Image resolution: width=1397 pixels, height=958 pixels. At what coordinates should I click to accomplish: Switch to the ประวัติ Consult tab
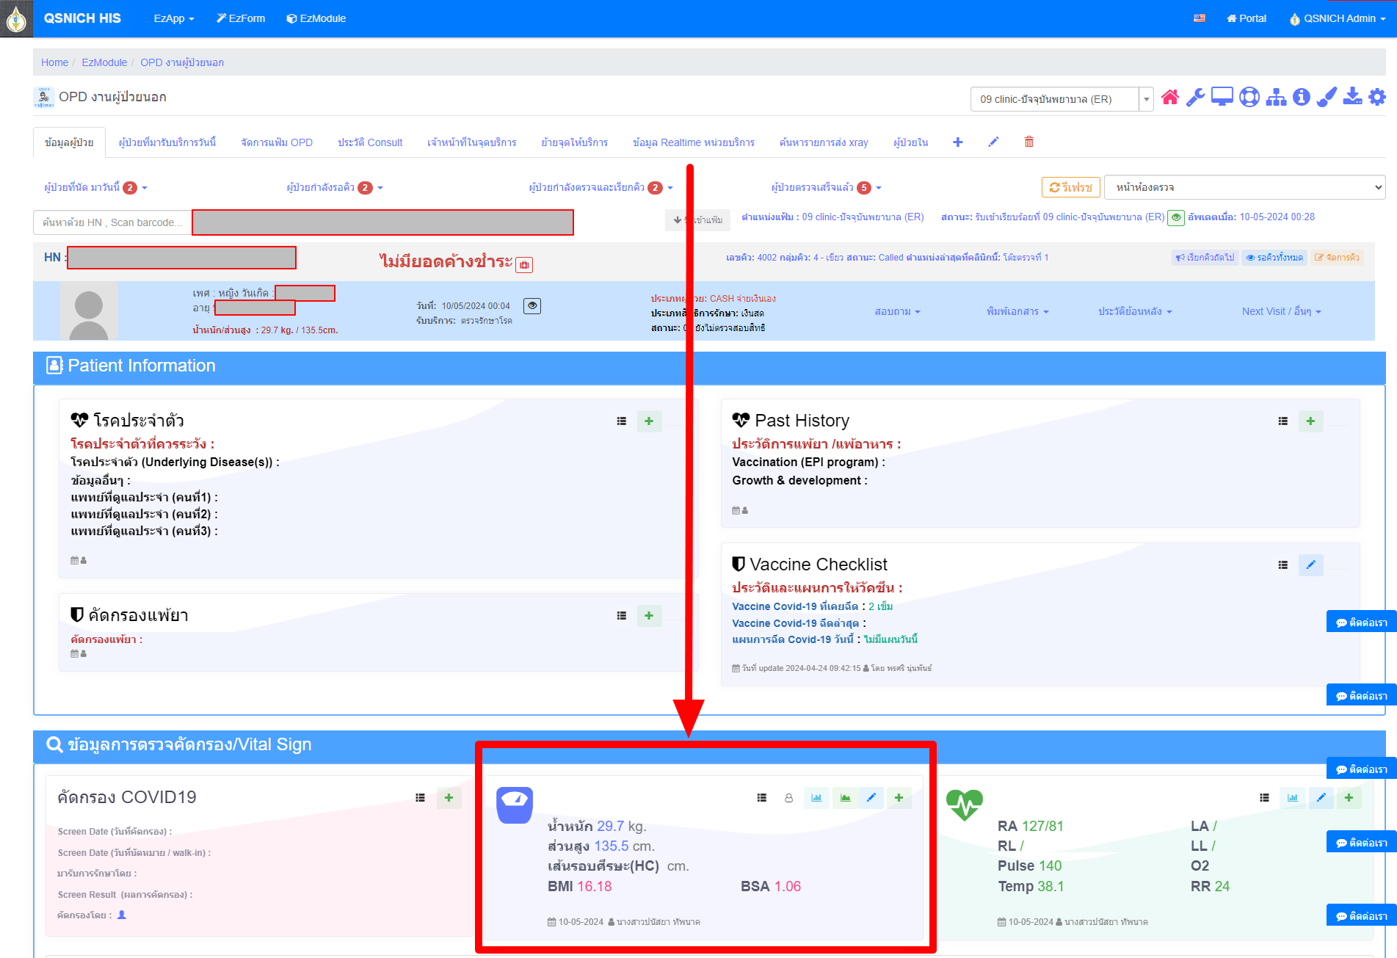(x=370, y=142)
